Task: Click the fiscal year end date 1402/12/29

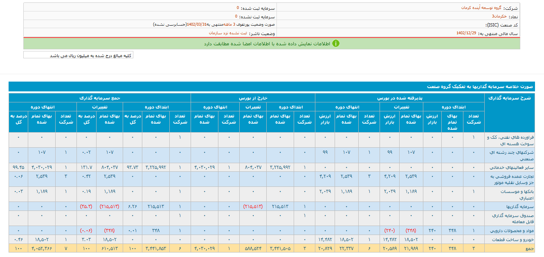Action: click(466, 33)
